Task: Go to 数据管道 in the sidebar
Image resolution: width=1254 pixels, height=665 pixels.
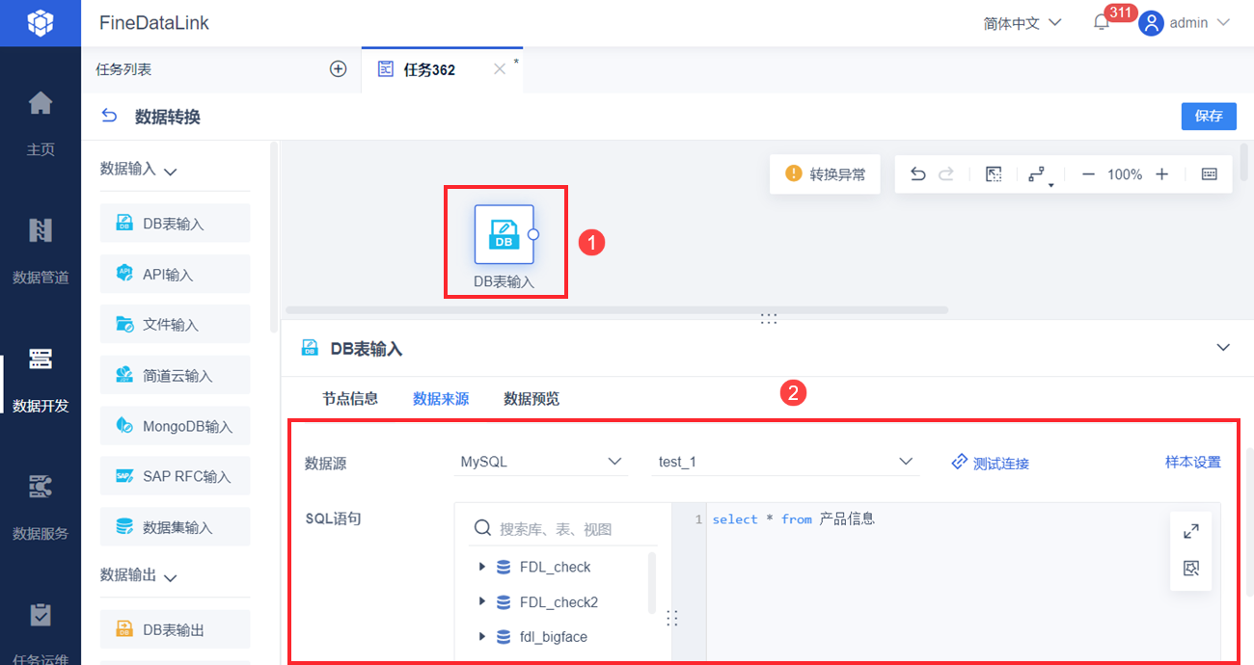Action: tap(41, 250)
